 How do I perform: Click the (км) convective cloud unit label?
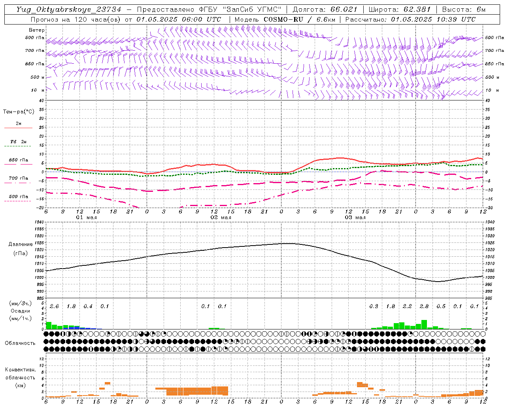coord(20,385)
